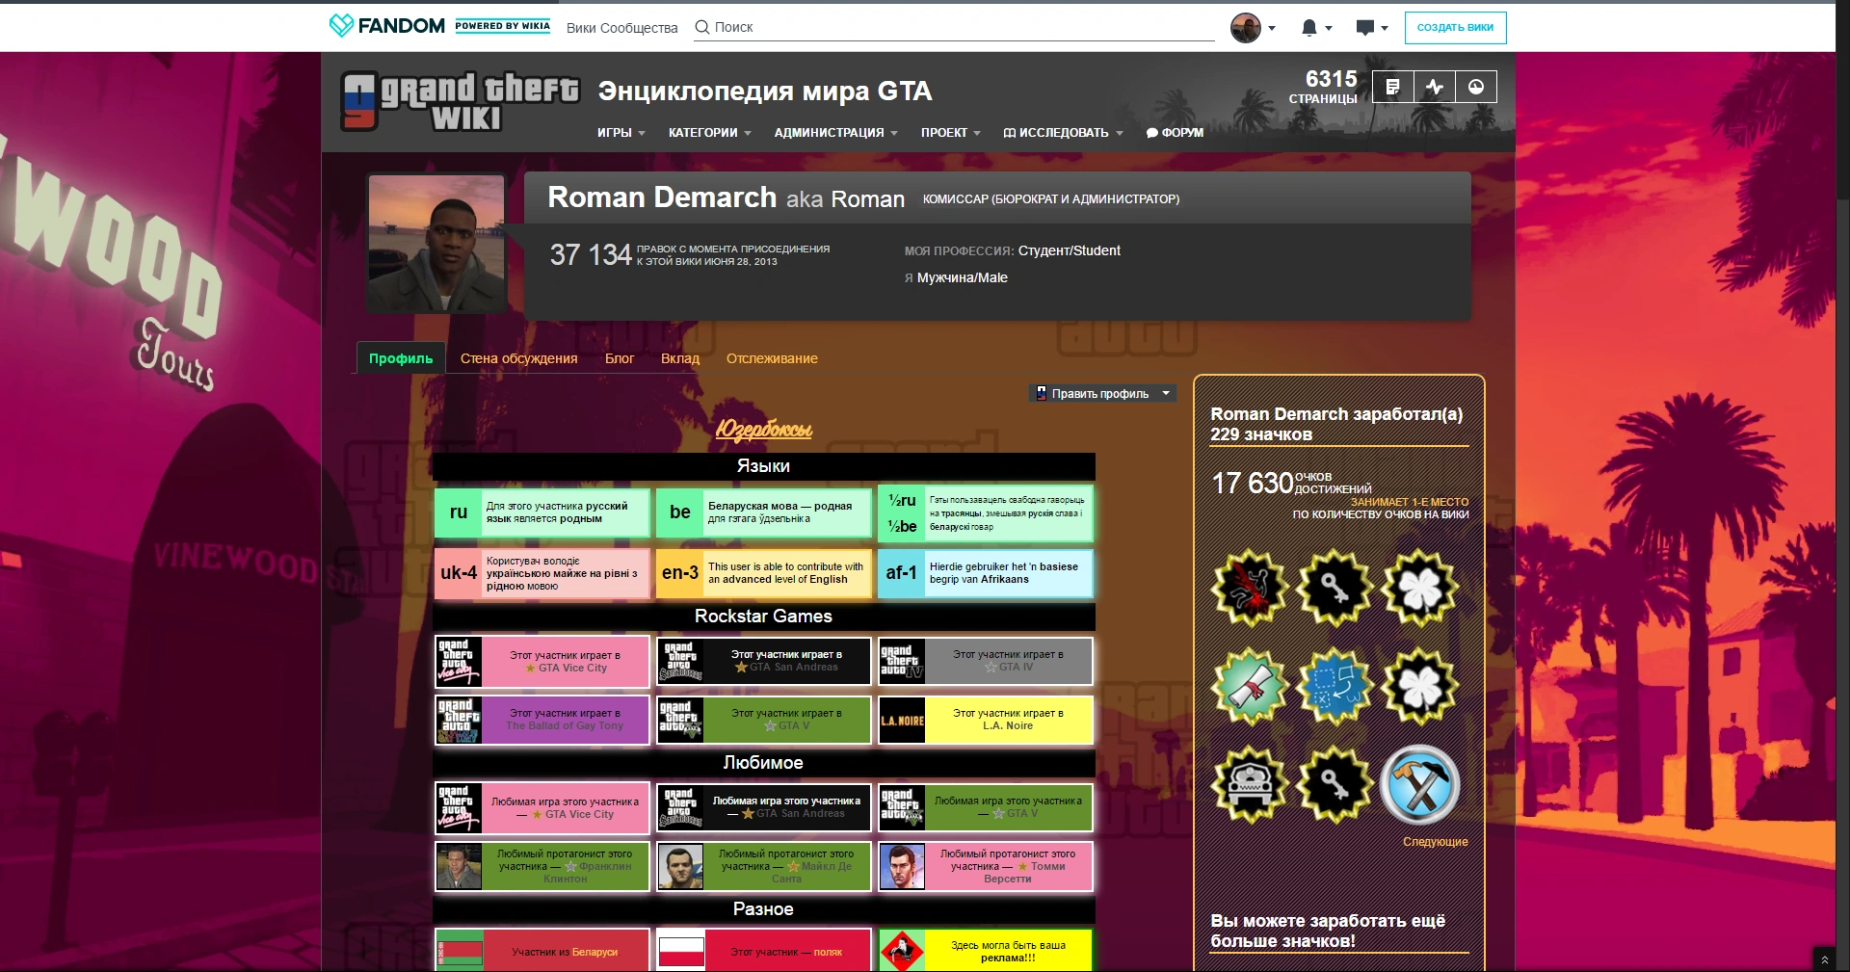The width and height of the screenshot is (1850, 972).
Task: Click the GTA IV logo in the 'играет в GTA IV' box
Action: pyautogui.click(x=902, y=661)
